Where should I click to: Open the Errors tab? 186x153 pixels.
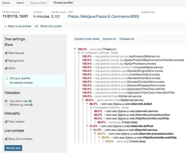[x=6, y=3]
